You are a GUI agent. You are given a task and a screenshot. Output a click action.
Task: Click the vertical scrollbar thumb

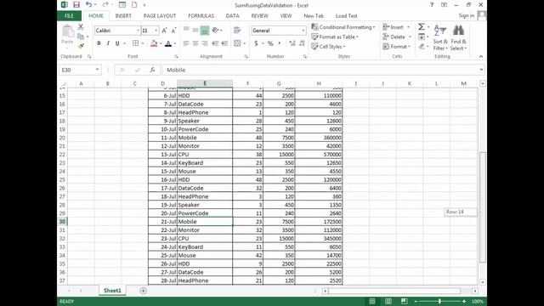[482, 207]
